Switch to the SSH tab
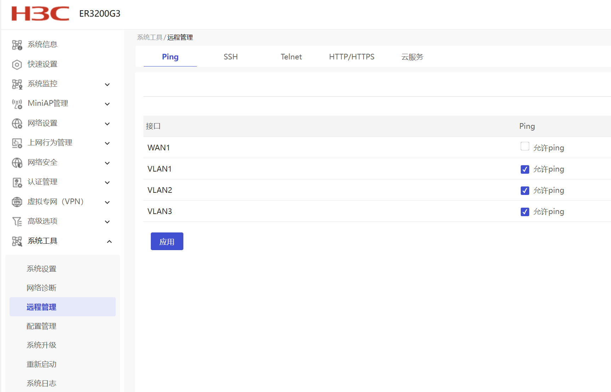 230,57
